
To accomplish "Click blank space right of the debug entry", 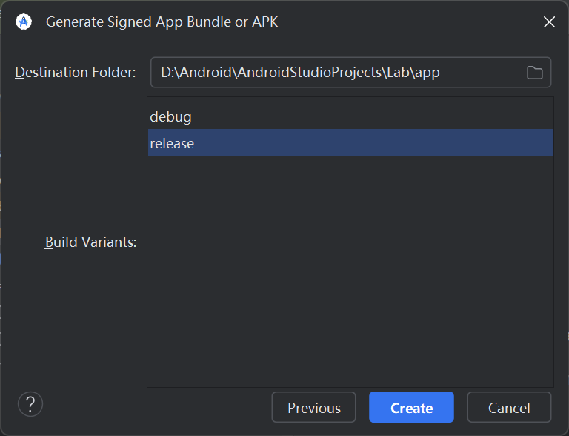I will (370, 116).
